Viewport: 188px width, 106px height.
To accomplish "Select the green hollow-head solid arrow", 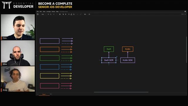I will pyautogui.click(x=67, y=58).
